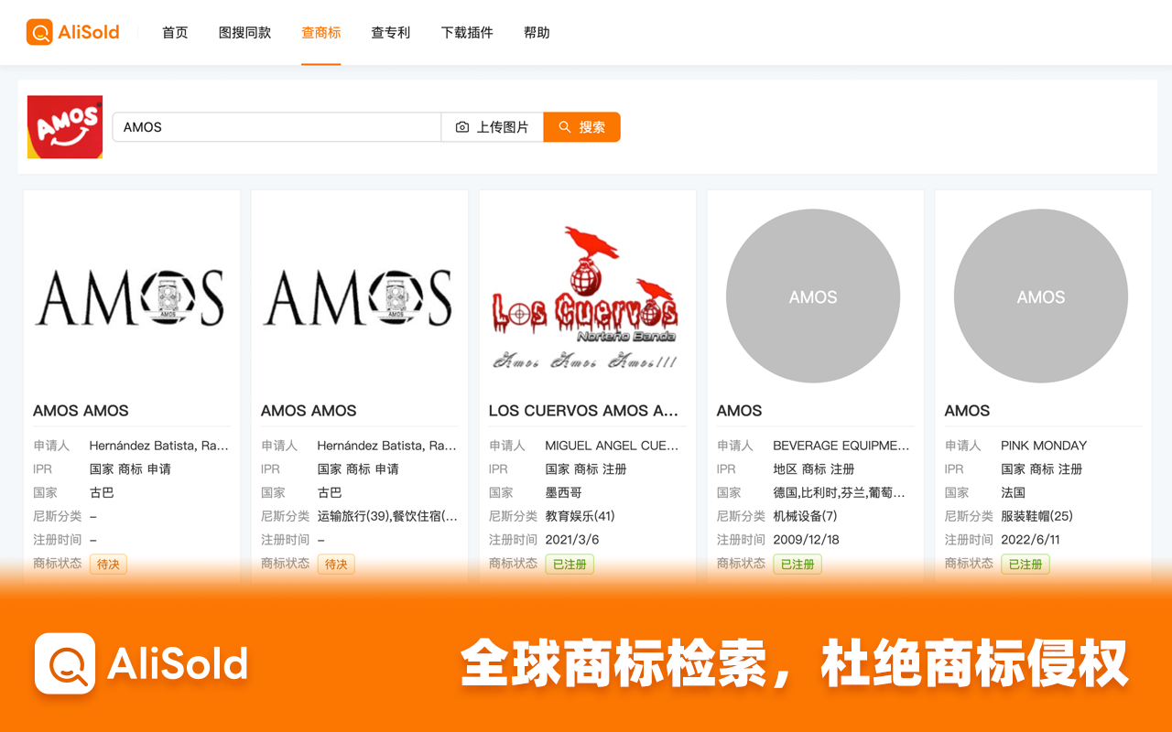Viewport: 1172px width, 732px height.
Task: Open the 图搜同款 section
Action: coord(244,32)
